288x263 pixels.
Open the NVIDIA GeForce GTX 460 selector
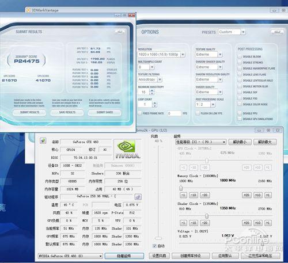[70, 256]
